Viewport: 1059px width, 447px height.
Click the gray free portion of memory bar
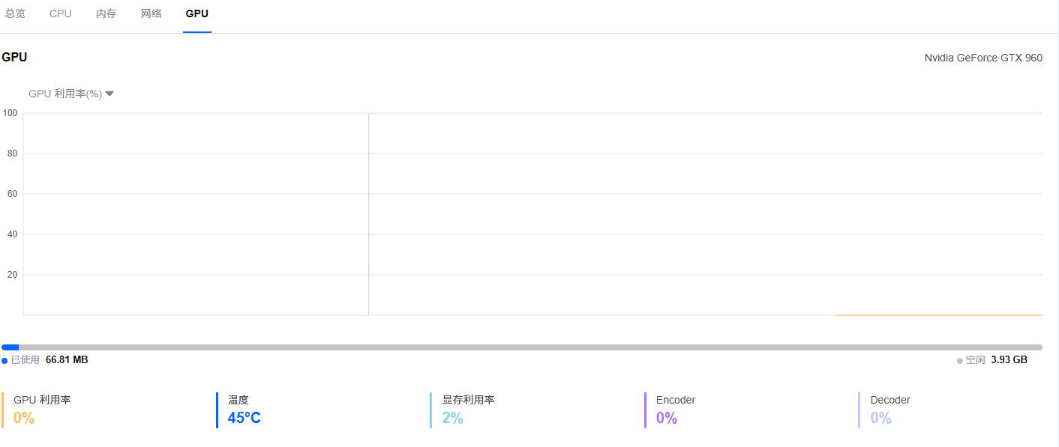525,347
